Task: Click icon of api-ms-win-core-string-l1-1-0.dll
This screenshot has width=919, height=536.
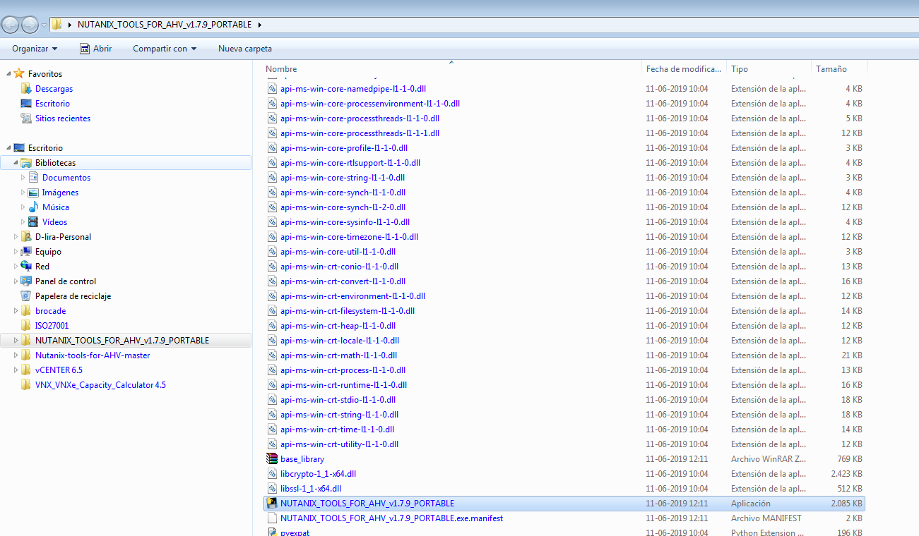Action: pos(273,178)
